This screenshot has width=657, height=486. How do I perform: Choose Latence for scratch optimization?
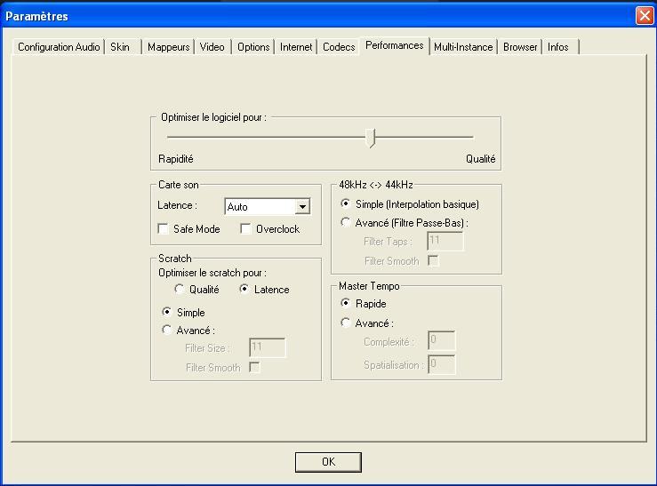(x=244, y=290)
